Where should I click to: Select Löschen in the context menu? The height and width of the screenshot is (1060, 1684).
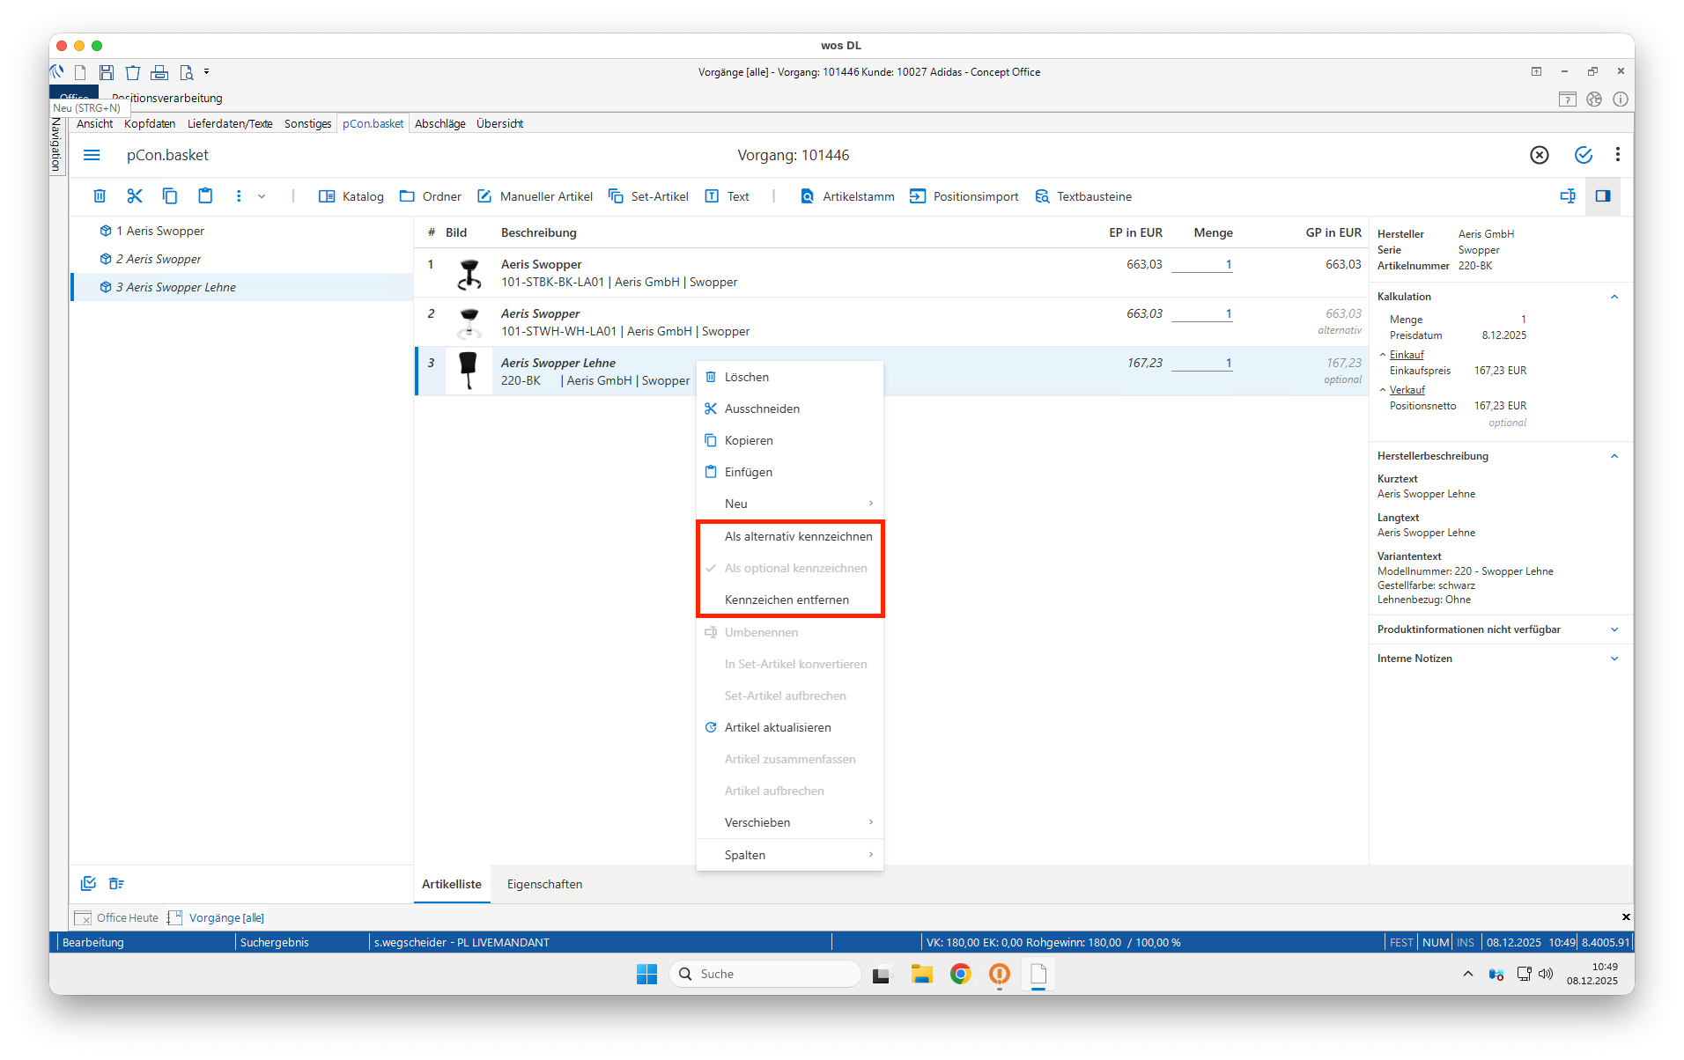(x=746, y=377)
